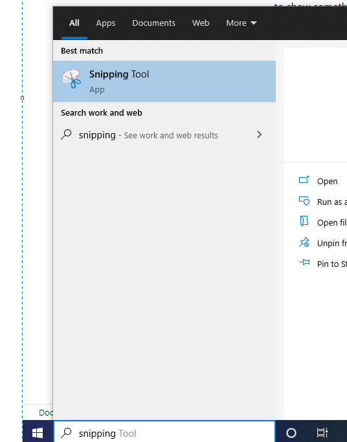347x442 pixels.
Task: Switch to the Web search tab
Action: point(201,23)
